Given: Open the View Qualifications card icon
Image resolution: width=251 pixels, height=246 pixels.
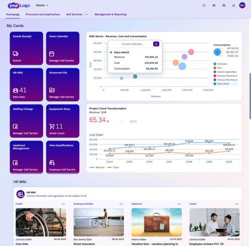Looking at the screenshot, I should pyautogui.click(x=52, y=163).
